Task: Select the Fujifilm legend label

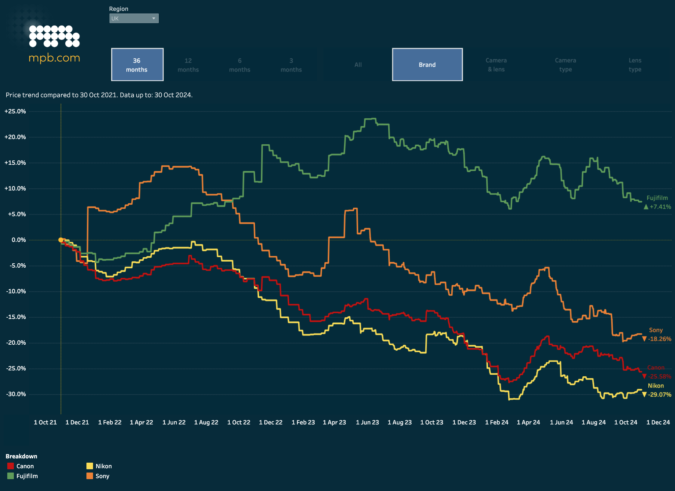Action: coord(27,476)
